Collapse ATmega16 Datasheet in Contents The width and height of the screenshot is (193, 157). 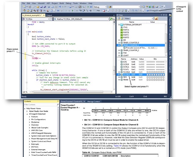27,114
